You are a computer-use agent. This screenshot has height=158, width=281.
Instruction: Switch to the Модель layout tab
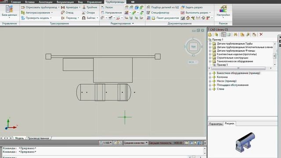click(19, 138)
